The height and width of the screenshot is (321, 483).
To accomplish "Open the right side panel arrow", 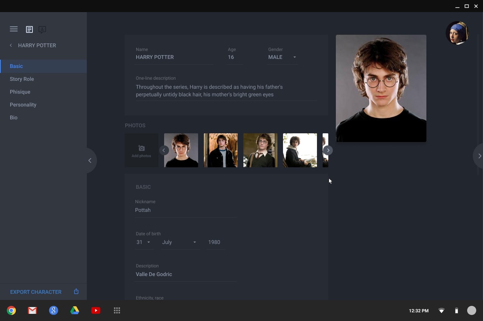I will (x=478, y=156).
